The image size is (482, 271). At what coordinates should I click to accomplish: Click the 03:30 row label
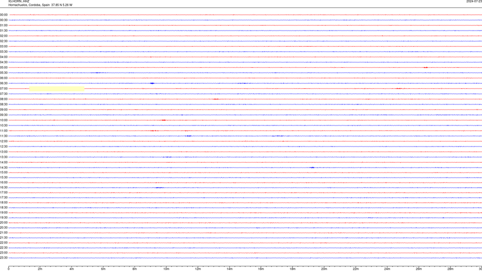(x=4, y=52)
